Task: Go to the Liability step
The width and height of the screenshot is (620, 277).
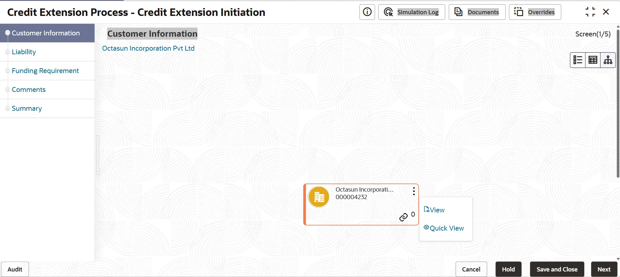Action: pos(47,52)
